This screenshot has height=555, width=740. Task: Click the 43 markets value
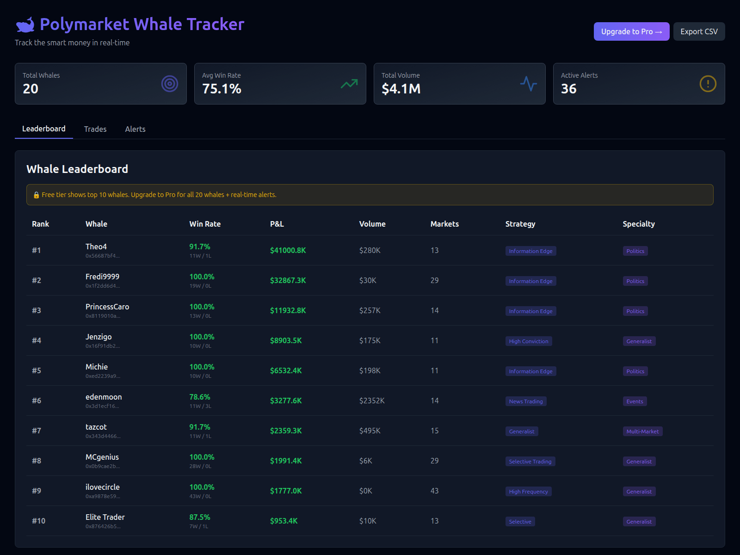pos(435,491)
